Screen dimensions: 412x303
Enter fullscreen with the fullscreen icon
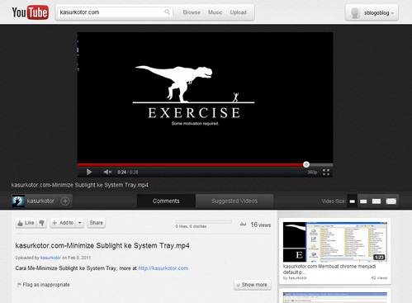[x=326, y=173]
